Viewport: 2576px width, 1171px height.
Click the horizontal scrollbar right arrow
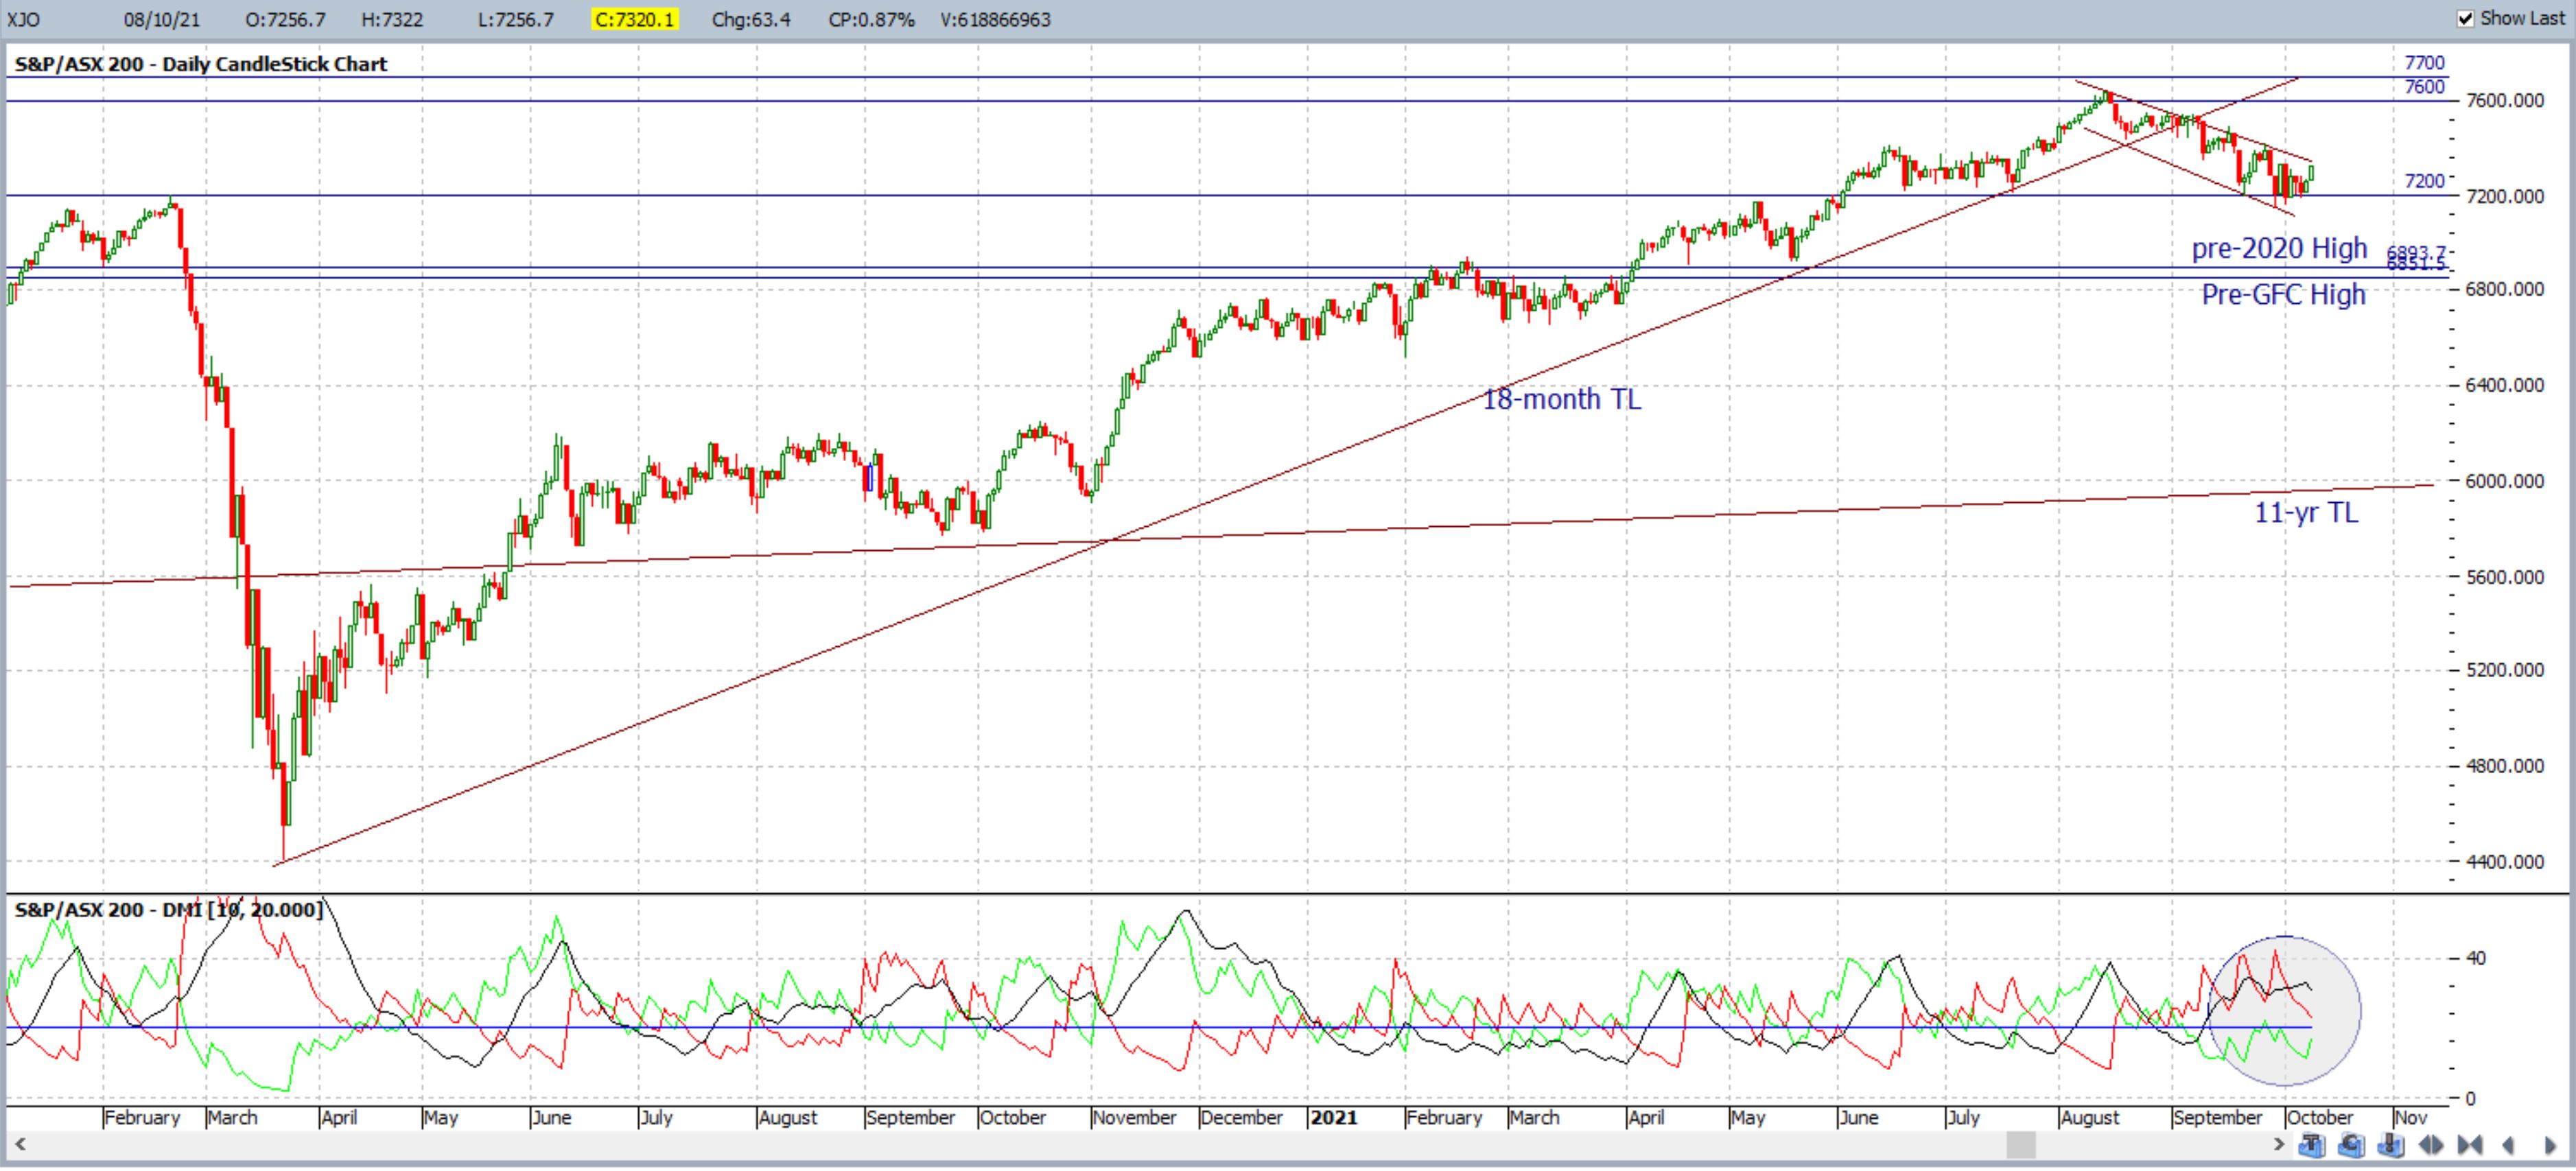tap(2279, 1144)
